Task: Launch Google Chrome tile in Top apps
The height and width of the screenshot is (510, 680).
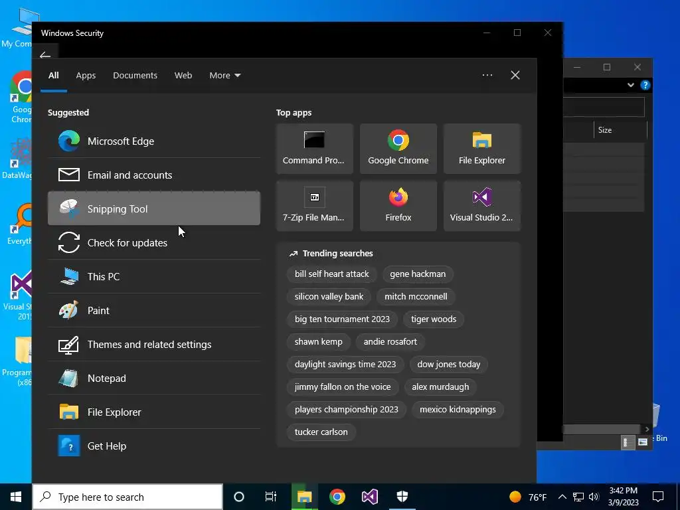Action: (398, 148)
